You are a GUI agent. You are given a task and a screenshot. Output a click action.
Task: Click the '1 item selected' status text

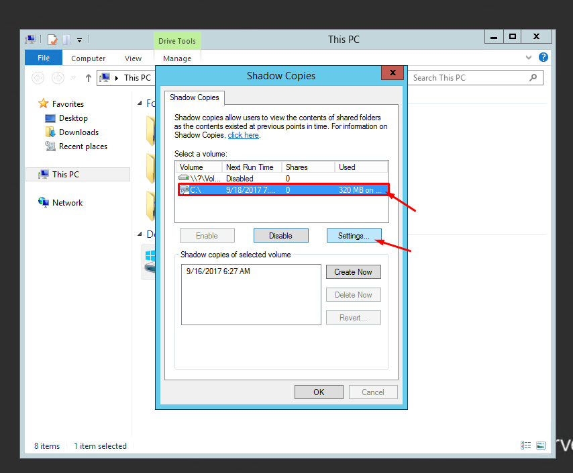(100, 446)
